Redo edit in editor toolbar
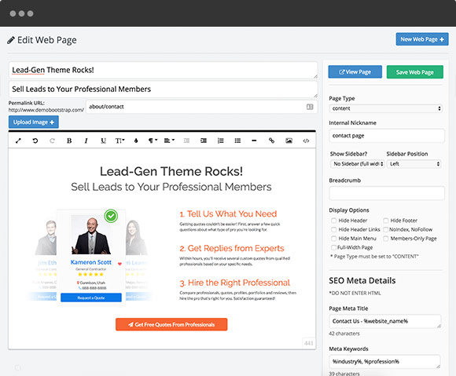456x376 pixels. 52,141
